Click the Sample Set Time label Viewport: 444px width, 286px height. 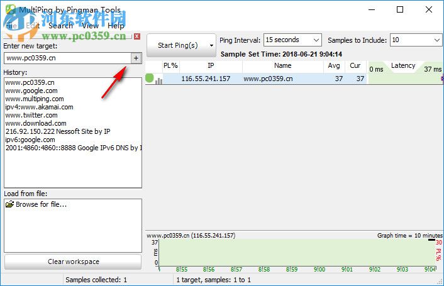click(x=281, y=54)
